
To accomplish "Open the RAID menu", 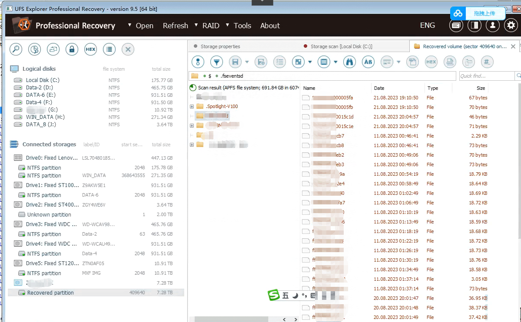I will tap(211, 26).
